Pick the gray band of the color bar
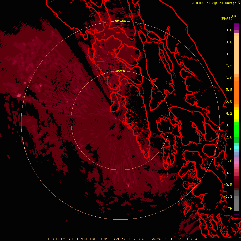Screen dimensions: 241x241 (x=236, y=201)
